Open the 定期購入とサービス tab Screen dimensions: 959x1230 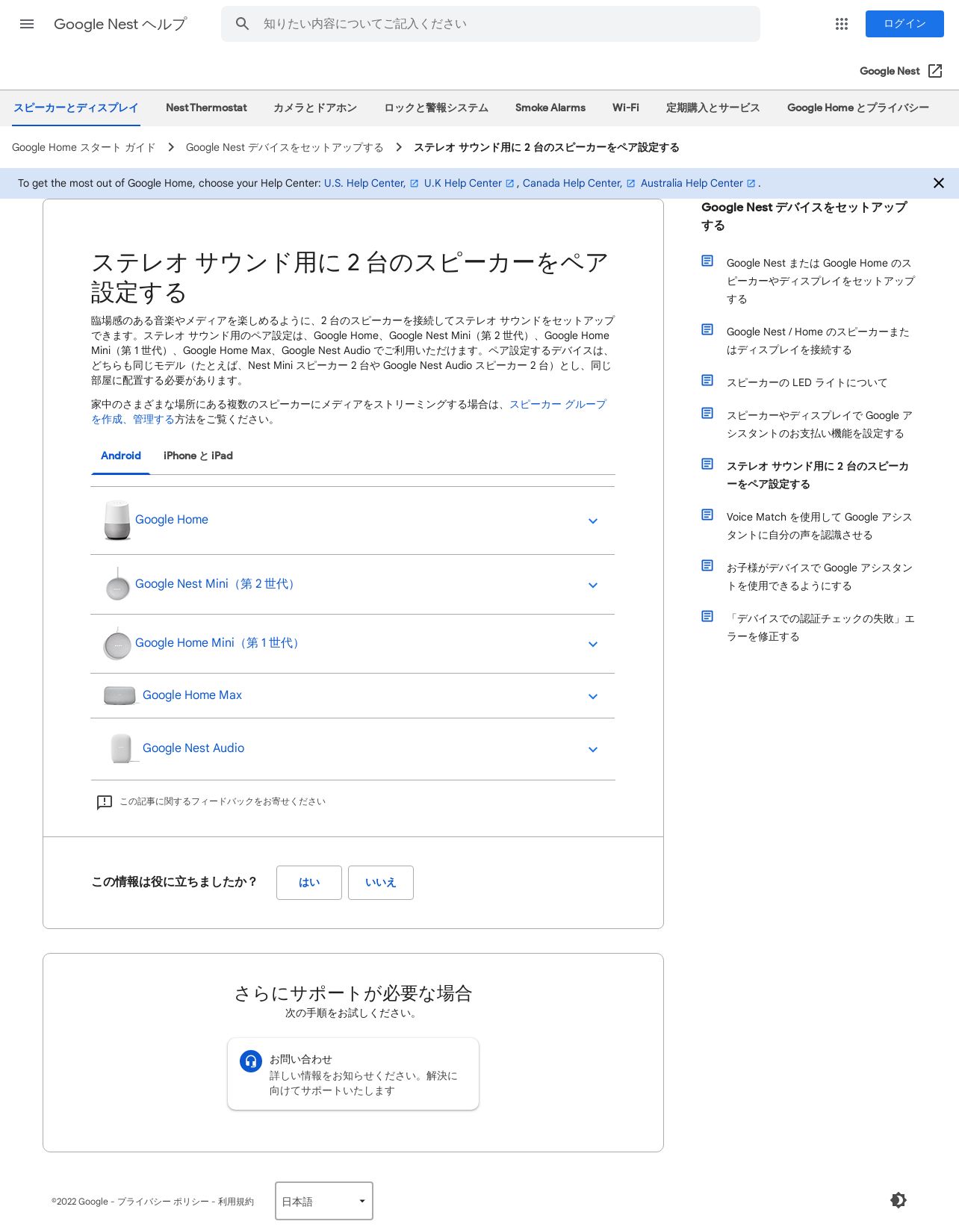[x=713, y=108]
